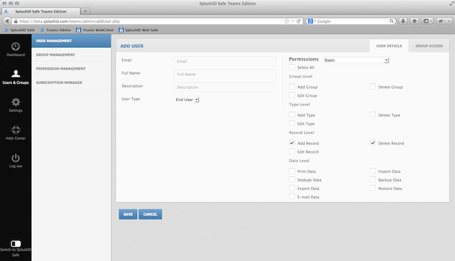
Task: Open the Permissions Basic dropdown
Action: (x=356, y=60)
